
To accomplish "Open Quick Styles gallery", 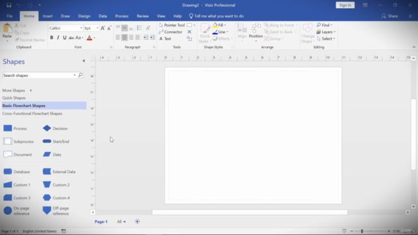I will pos(204,33).
